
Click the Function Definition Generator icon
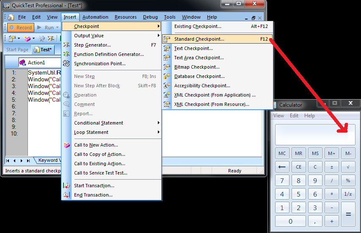(66, 54)
